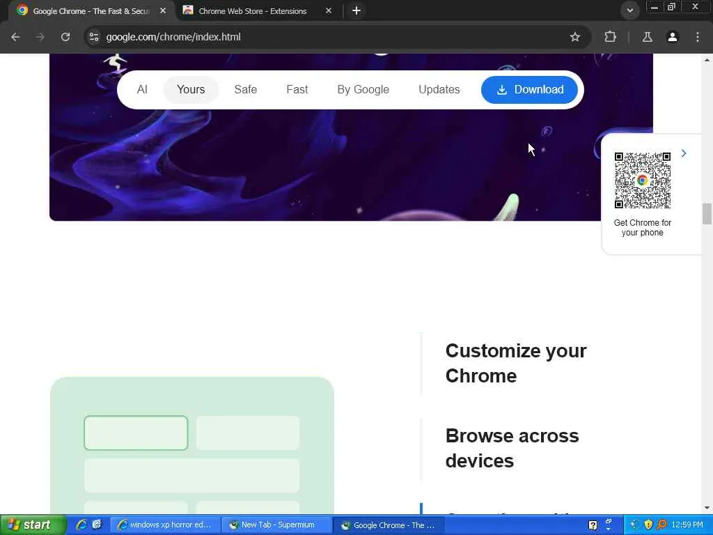
Task: Select the Yours section pill
Action: click(x=191, y=90)
